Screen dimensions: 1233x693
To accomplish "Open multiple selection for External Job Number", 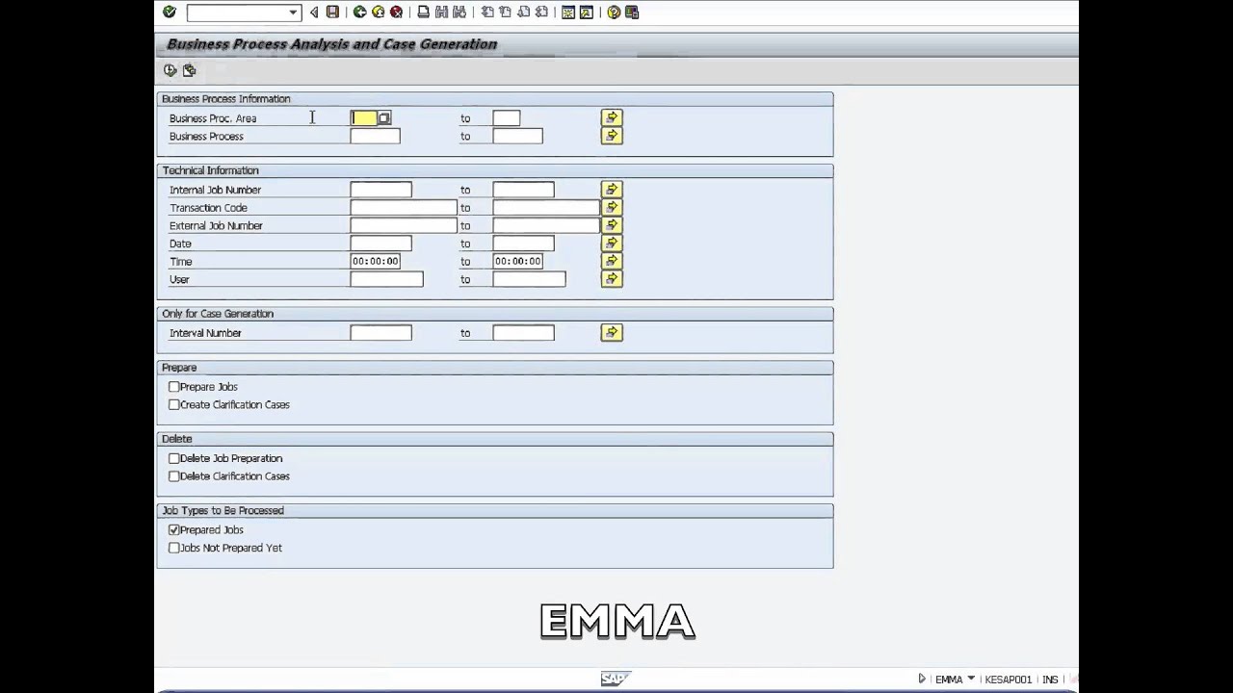I will click(612, 225).
